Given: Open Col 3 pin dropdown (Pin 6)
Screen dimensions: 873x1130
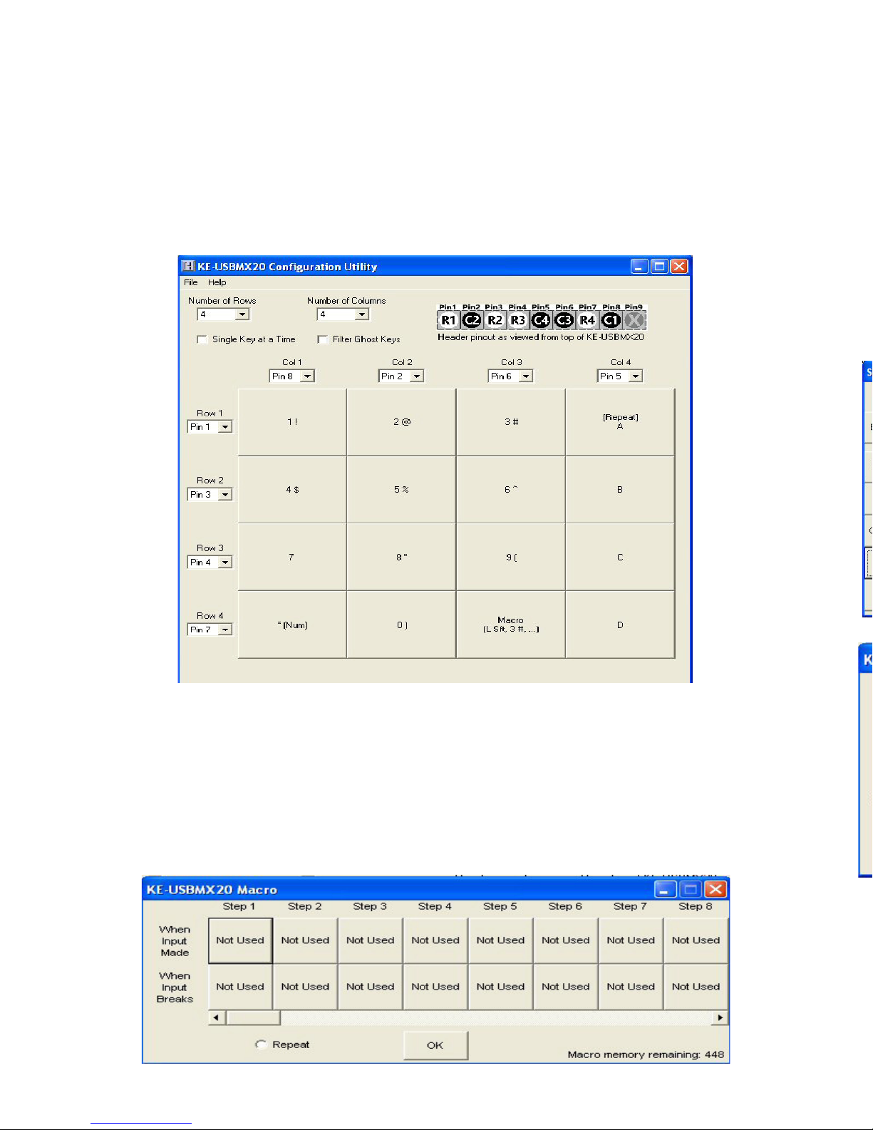Looking at the screenshot, I should click(x=526, y=376).
